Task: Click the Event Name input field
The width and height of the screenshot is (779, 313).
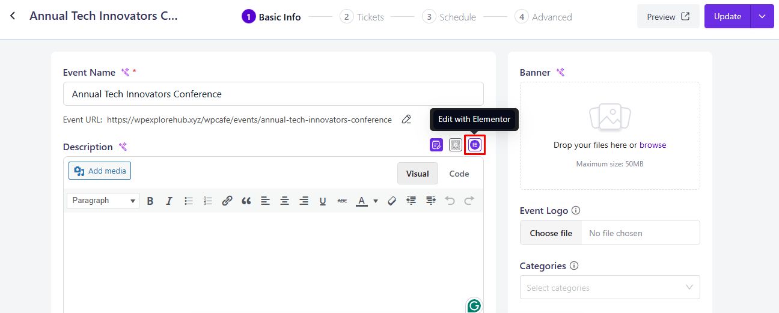Action: point(273,94)
